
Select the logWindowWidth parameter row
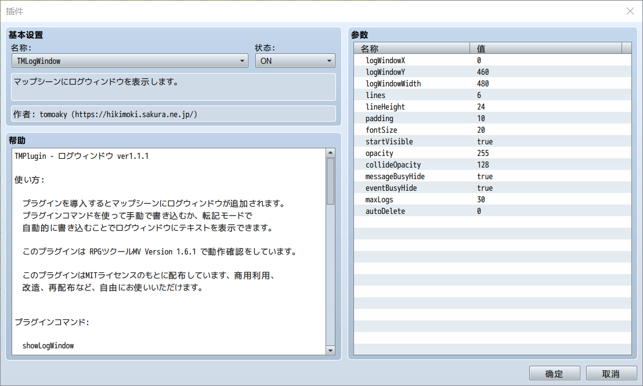[x=493, y=83]
